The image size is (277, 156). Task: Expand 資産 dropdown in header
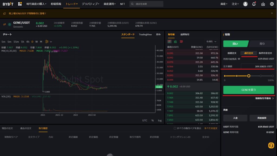224,4
